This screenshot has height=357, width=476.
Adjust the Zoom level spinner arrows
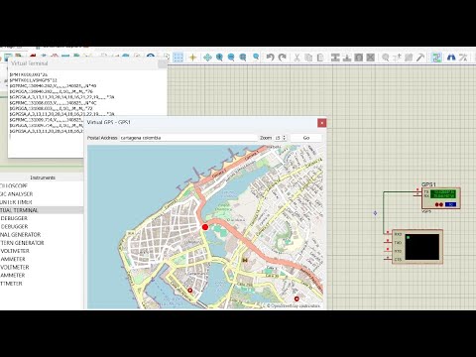pos(285,138)
